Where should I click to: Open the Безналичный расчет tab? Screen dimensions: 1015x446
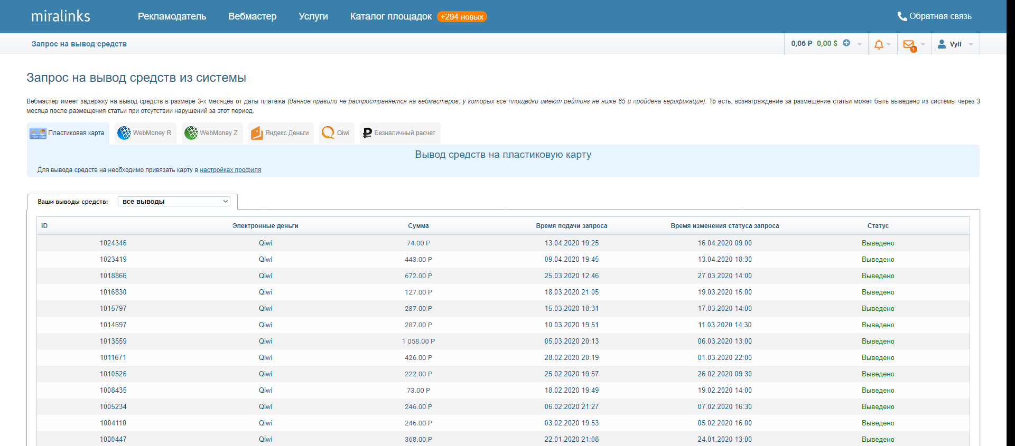(x=399, y=133)
